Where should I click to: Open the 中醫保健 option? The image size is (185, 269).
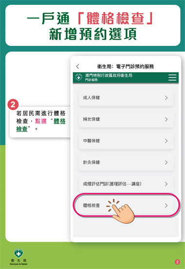coord(126,141)
